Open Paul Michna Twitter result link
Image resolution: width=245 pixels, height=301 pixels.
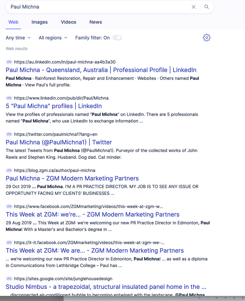[59, 142]
